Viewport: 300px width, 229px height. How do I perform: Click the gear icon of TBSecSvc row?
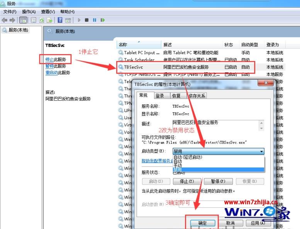(x=120, y=67)
